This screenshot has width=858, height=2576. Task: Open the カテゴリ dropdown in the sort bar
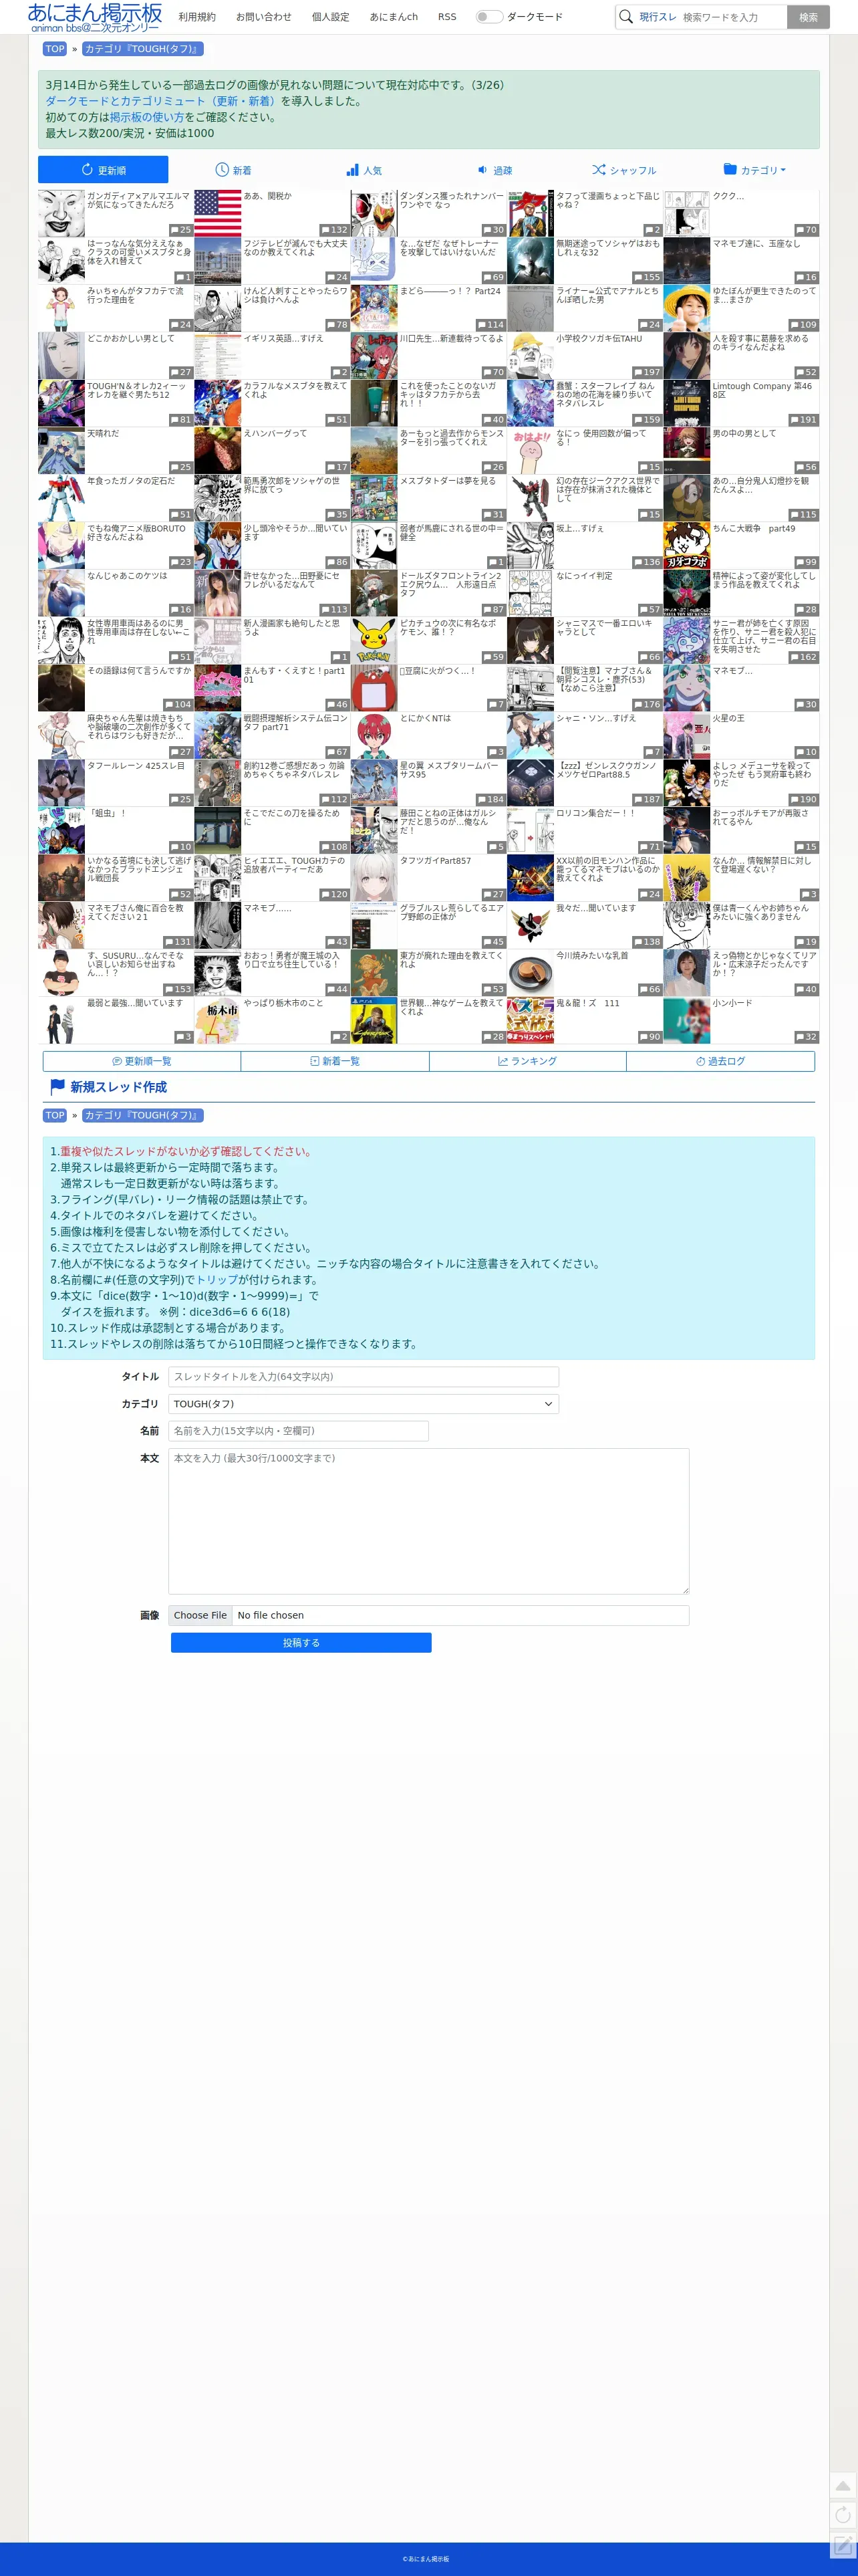[754, 170]
